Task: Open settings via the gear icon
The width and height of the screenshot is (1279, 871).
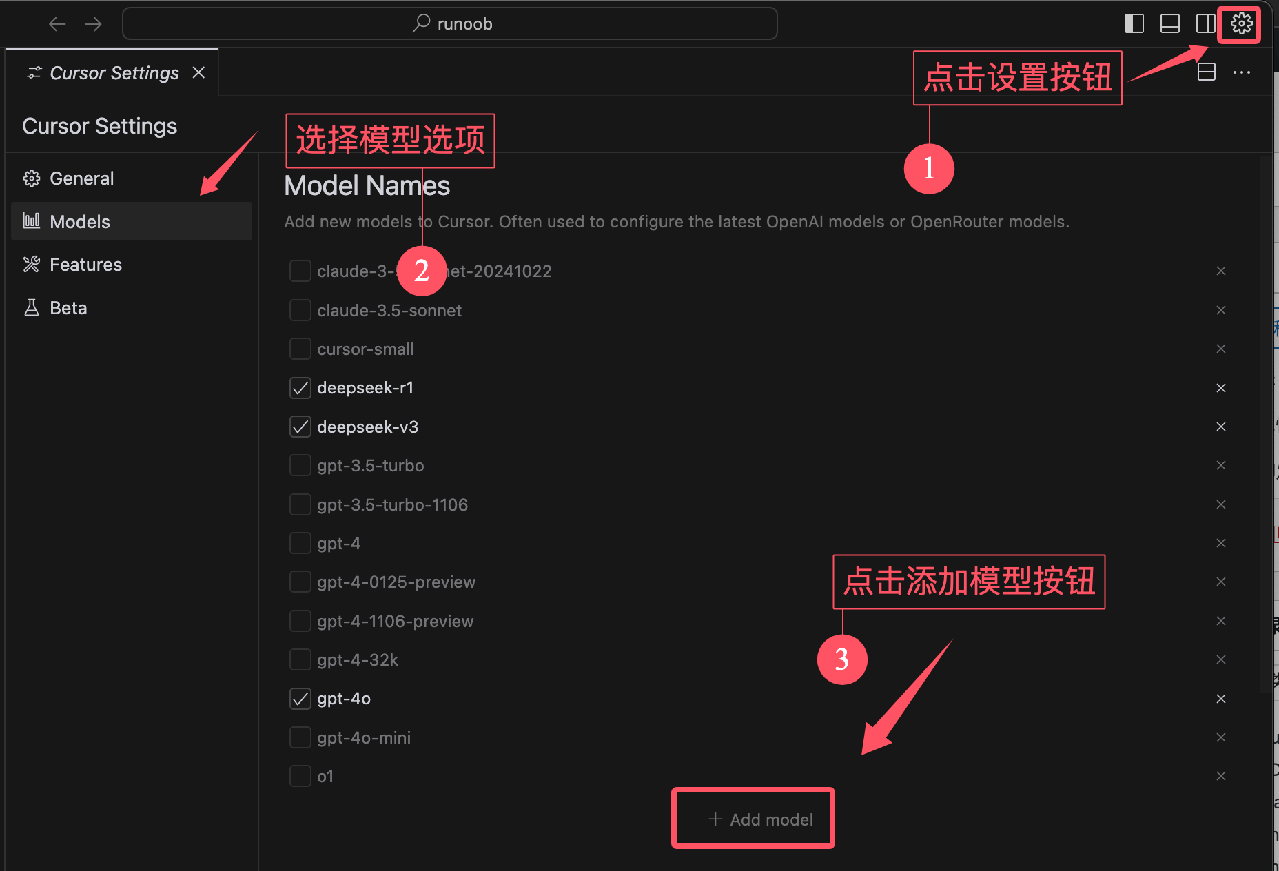Action: (x=1241, y=24)
